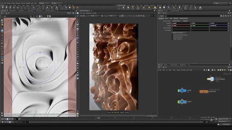Toggle the Child Compensation checkbox
This screenshot has width=232, height=130.
pyautogui.click(x=172, y=37)
